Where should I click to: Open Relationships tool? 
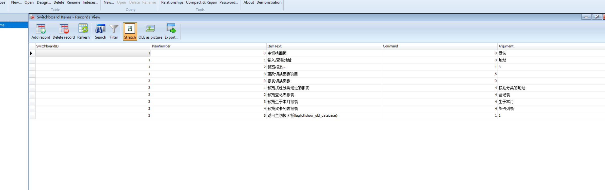172,2
